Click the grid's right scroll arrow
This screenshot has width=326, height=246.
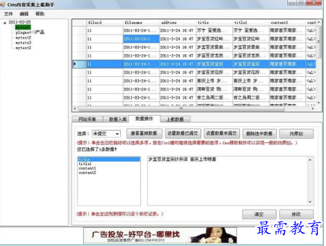pos(312,108)
